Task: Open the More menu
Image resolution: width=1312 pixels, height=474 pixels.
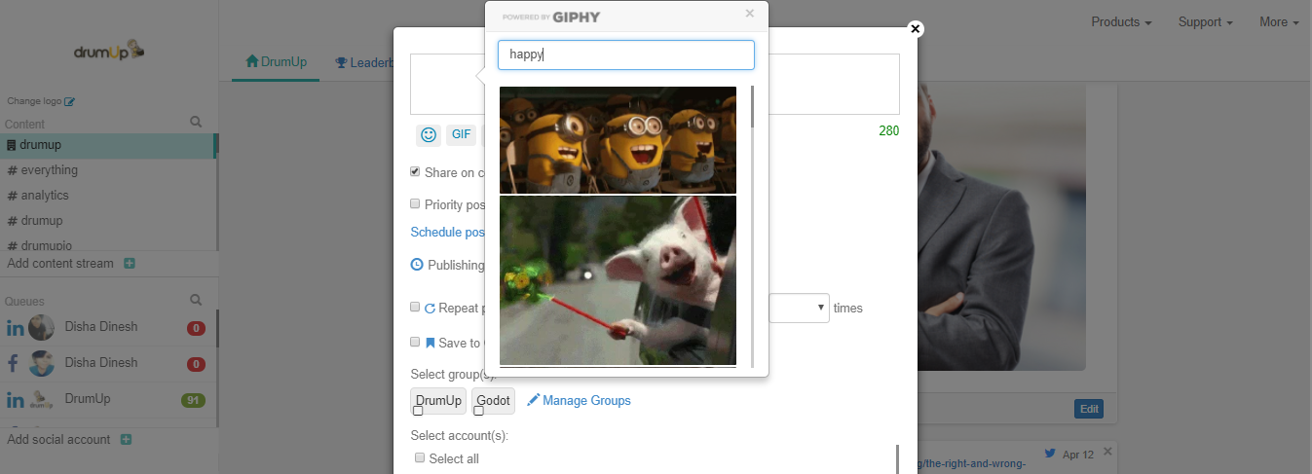Action: (x=1278, y=22)
